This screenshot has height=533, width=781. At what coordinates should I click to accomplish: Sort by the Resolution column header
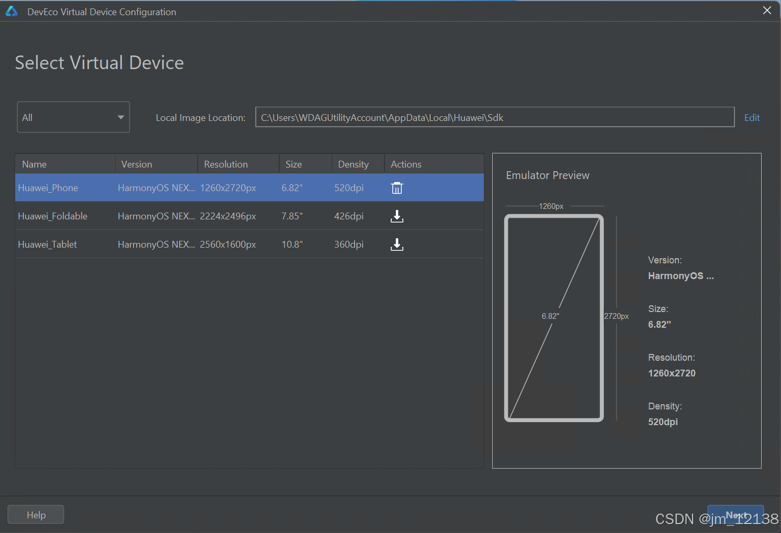coord(239,164)
